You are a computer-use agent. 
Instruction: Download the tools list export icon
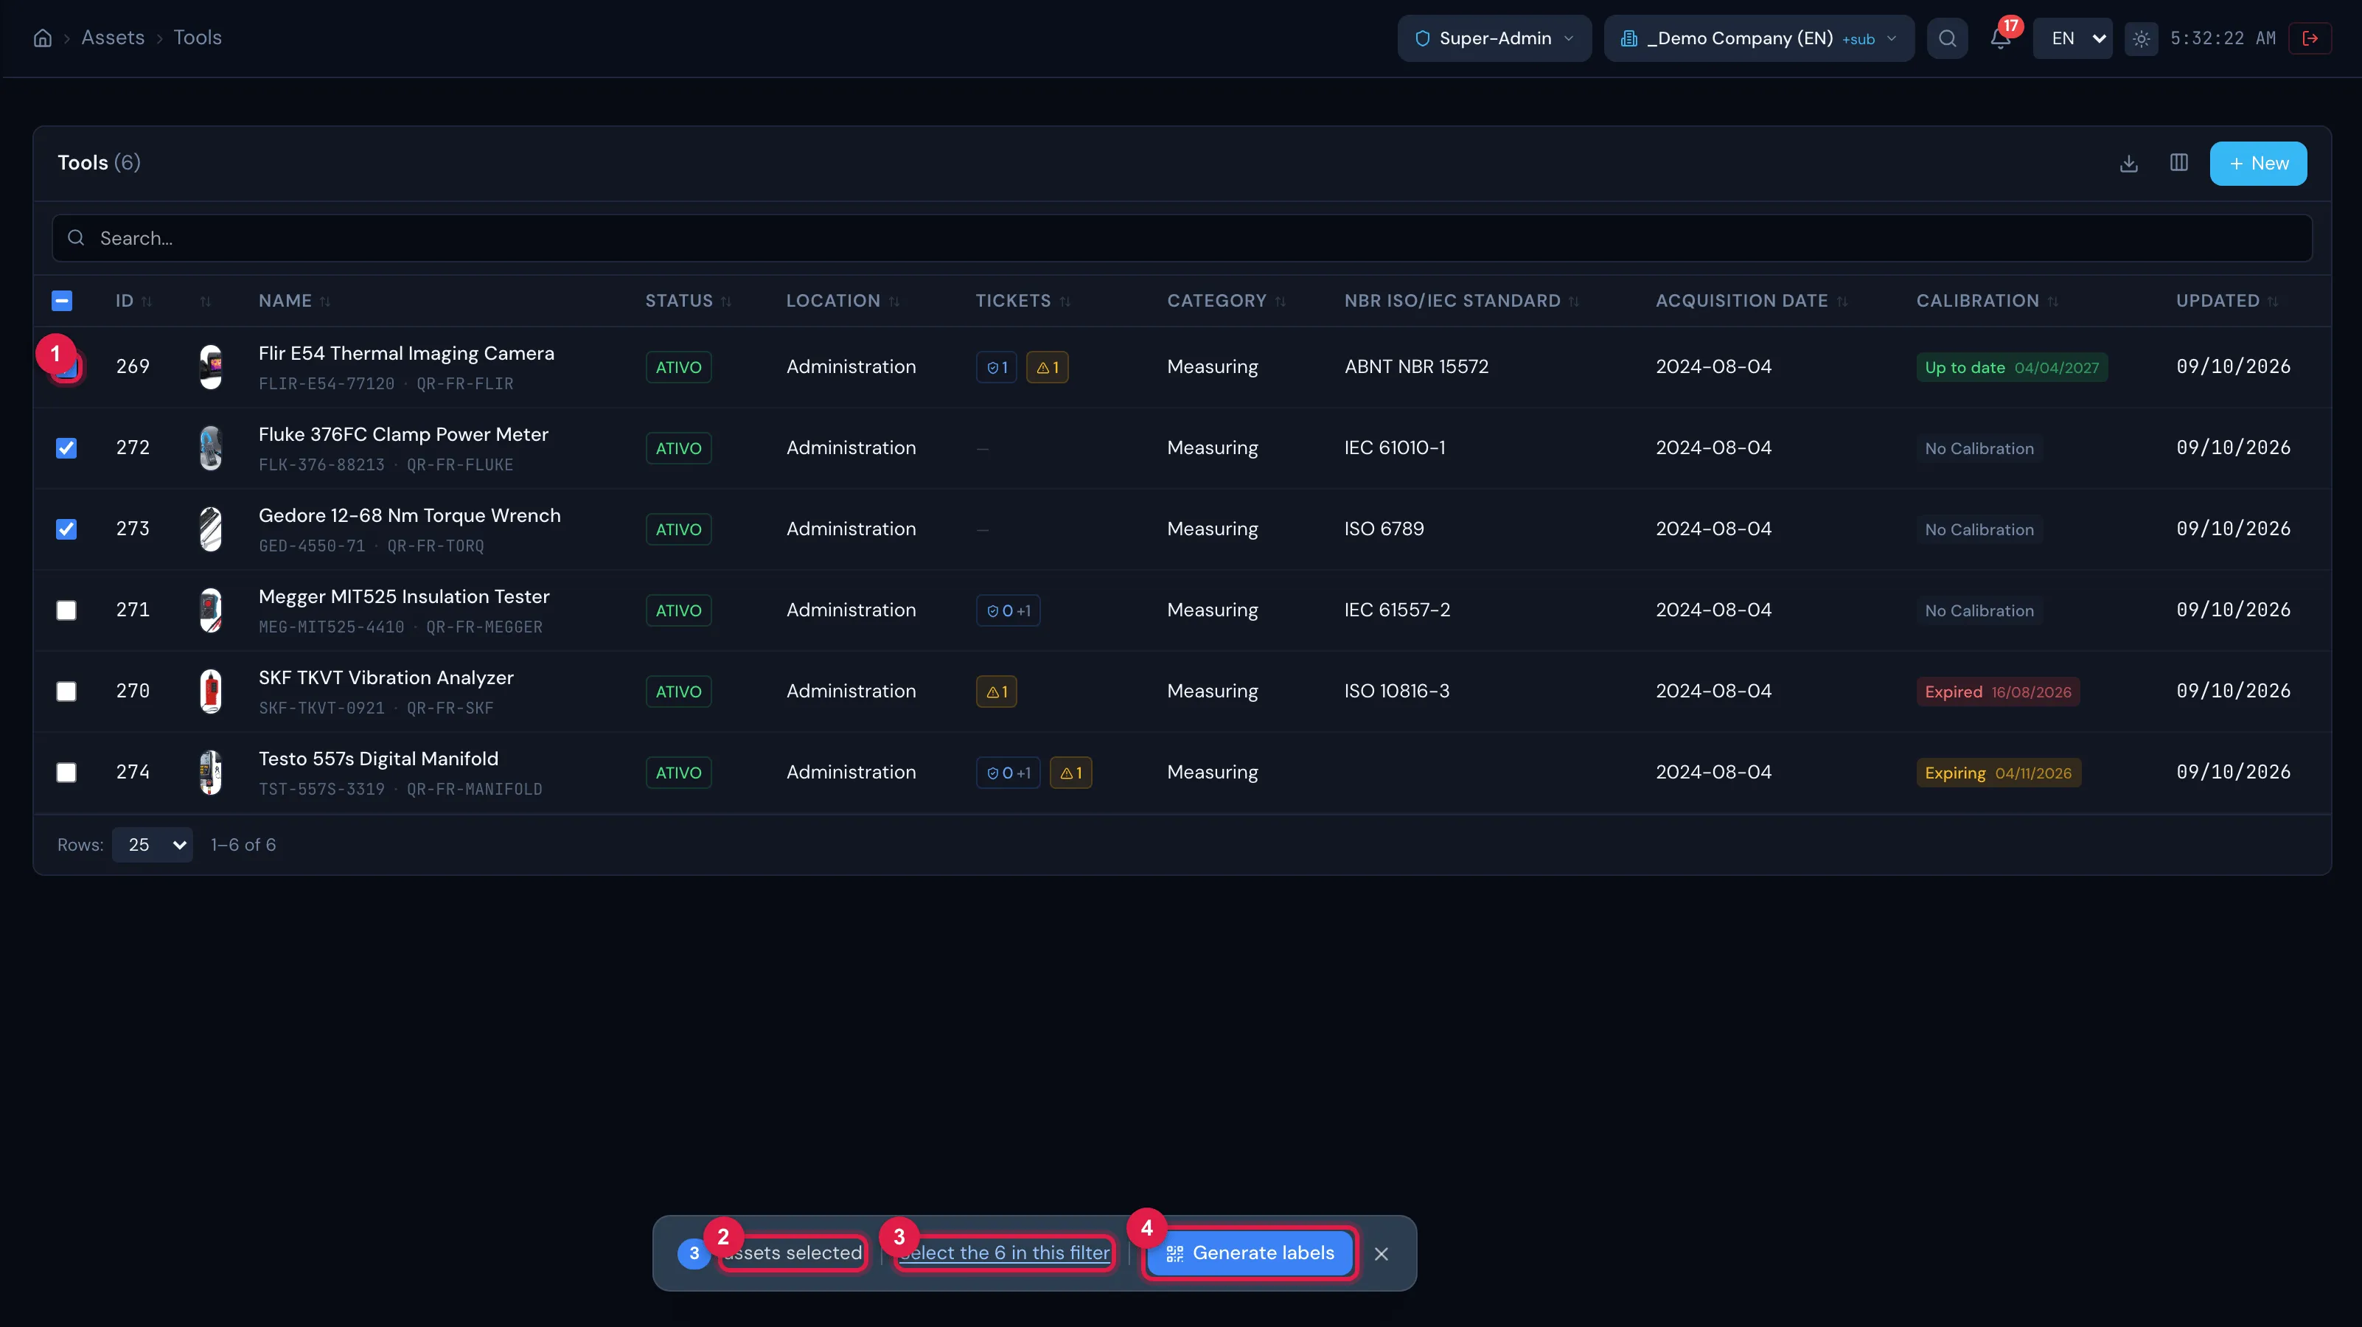[x=2128, y=164]
